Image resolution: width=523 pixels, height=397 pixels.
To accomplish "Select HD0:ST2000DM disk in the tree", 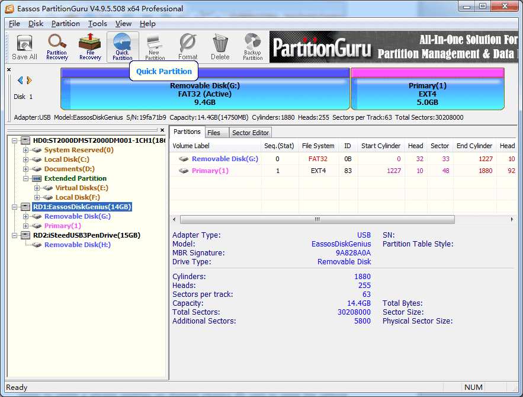I will [x=99, y=140].
